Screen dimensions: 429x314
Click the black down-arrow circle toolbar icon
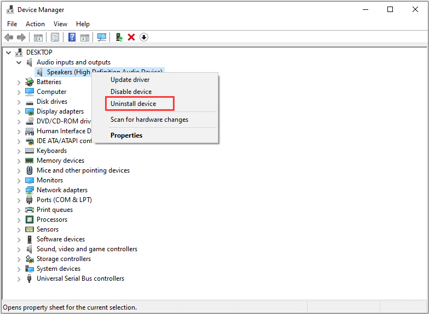tap(144, 37)
